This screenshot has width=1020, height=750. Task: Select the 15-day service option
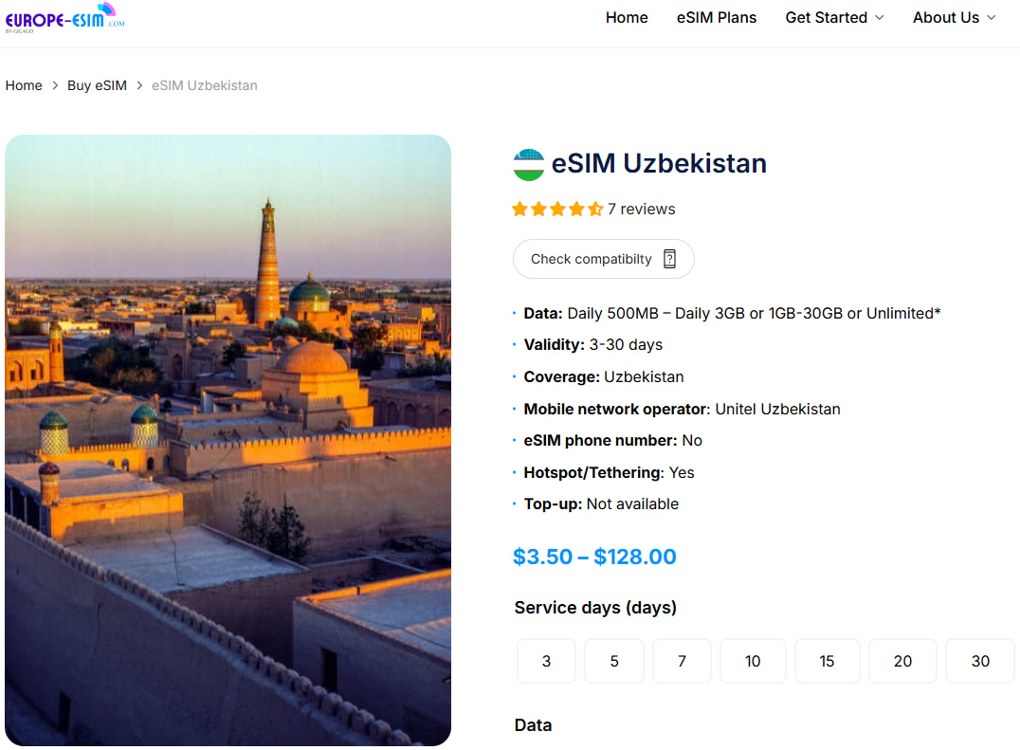[827, 661]
